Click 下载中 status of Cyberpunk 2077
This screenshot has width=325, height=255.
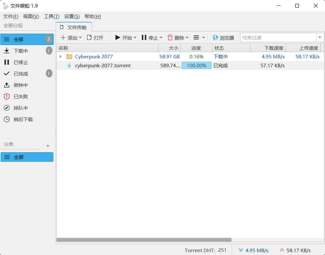coord(221,56)
